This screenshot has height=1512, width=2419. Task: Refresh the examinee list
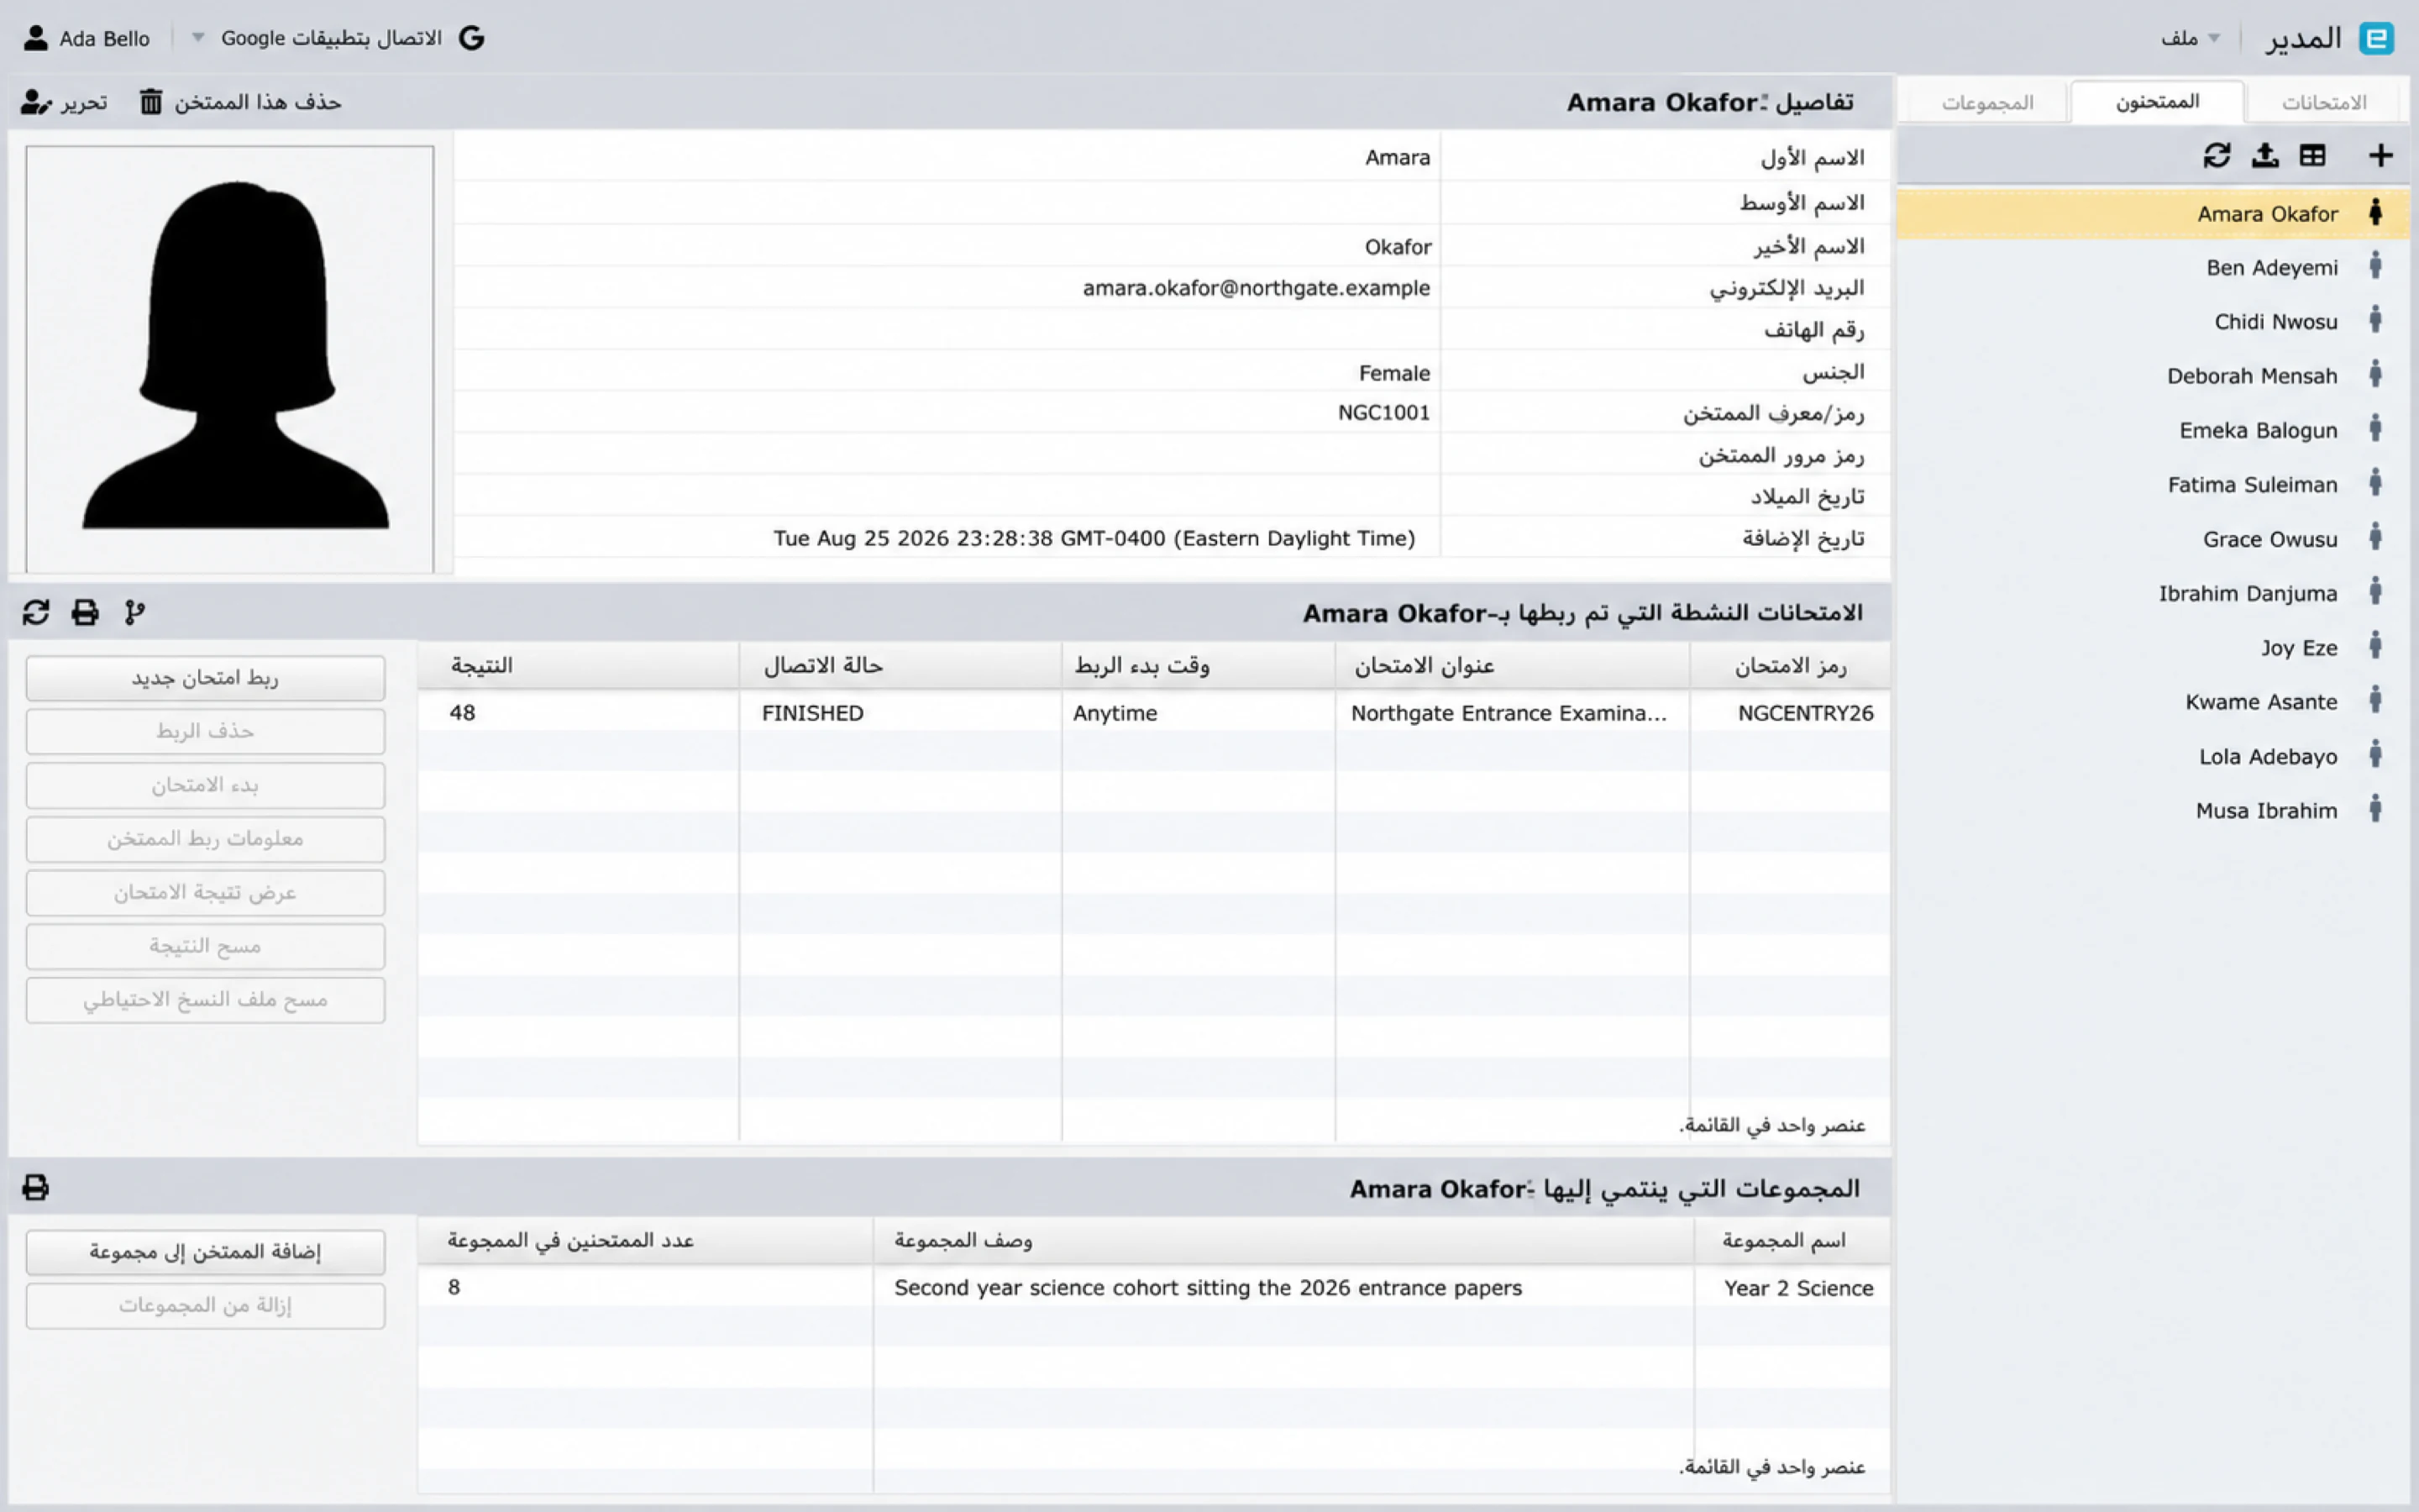click(2217, 155)
